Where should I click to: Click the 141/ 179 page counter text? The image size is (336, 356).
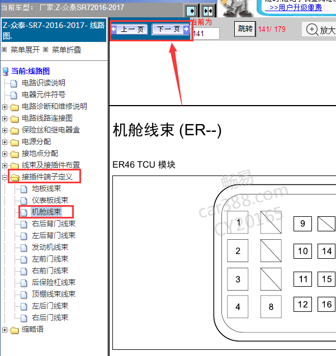272,29
